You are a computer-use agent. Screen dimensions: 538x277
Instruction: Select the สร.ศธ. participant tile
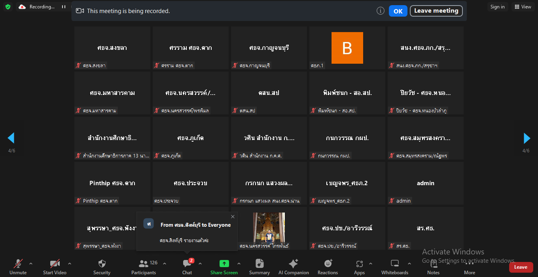click(x=426, y=228)
